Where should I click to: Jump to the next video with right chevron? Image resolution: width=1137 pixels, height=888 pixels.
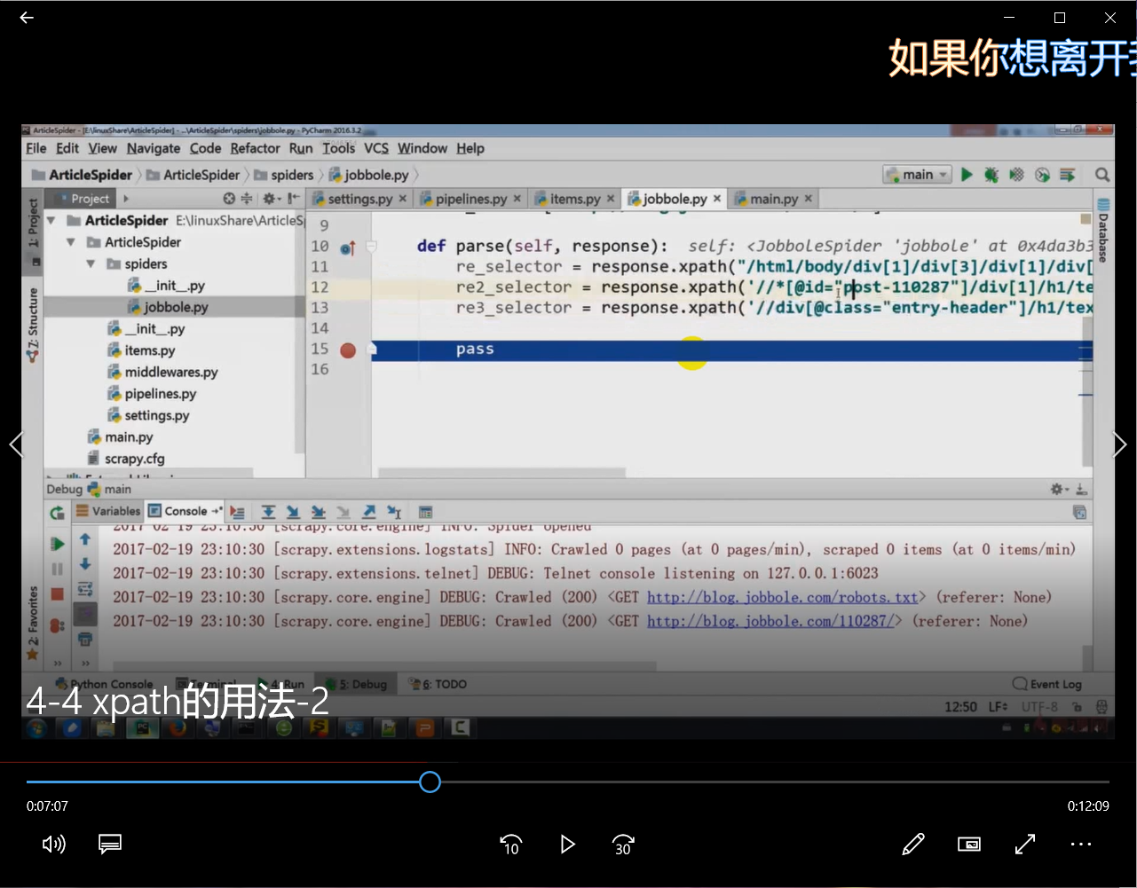pyautogui.click(x=1120, y=444)
